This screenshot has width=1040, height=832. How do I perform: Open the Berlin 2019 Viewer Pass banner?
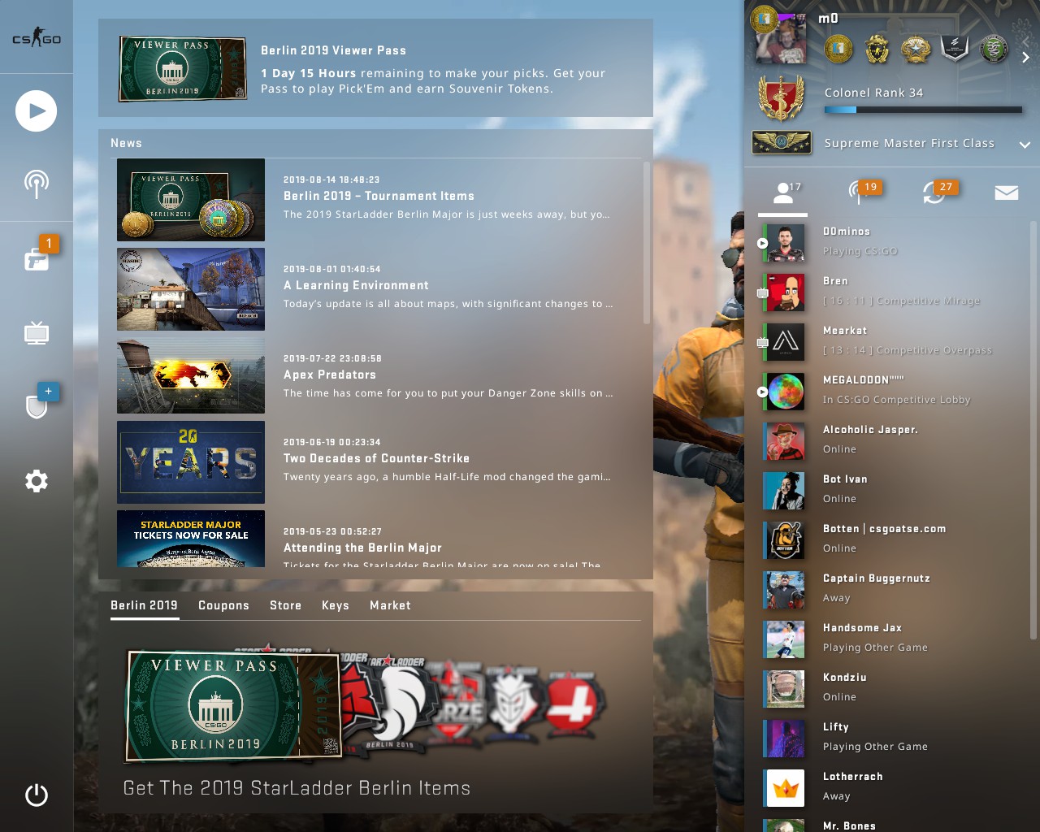pyautogui.click(x=375, y=68)
